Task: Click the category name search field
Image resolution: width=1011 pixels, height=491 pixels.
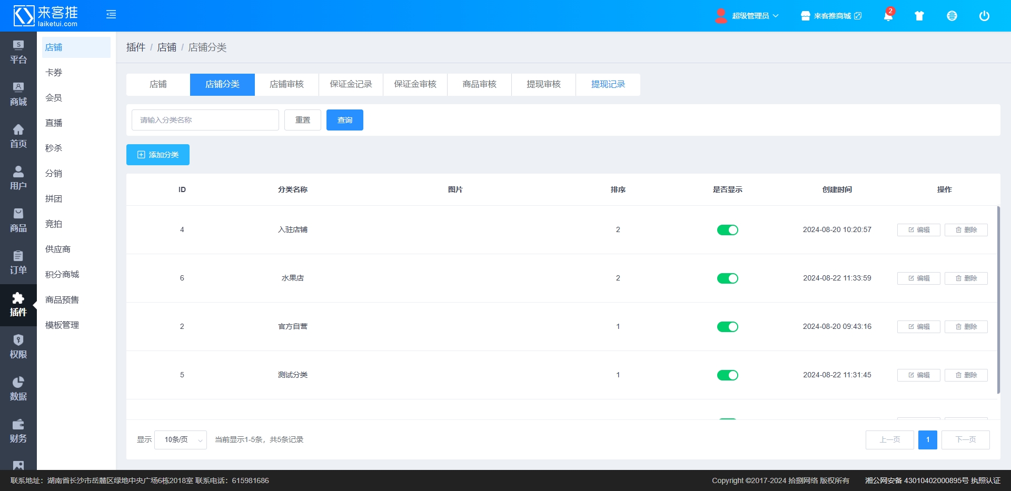Action: tap(205, 120)
